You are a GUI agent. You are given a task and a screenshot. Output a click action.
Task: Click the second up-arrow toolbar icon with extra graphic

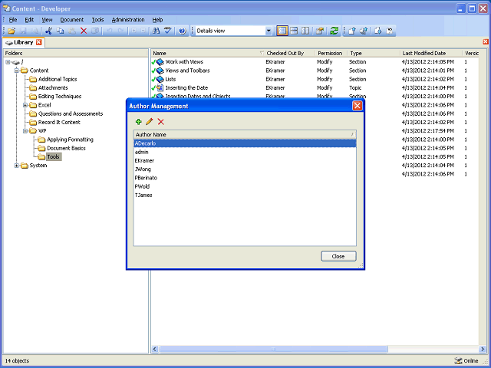(x=364, y=31)
